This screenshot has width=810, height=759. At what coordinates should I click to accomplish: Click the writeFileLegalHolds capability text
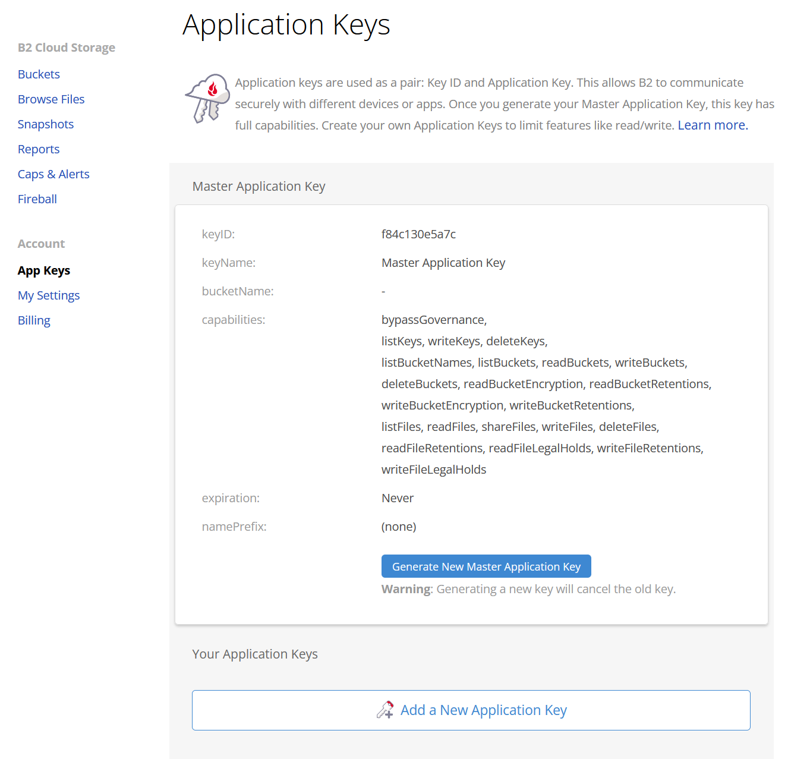click(x=434, y=470)
